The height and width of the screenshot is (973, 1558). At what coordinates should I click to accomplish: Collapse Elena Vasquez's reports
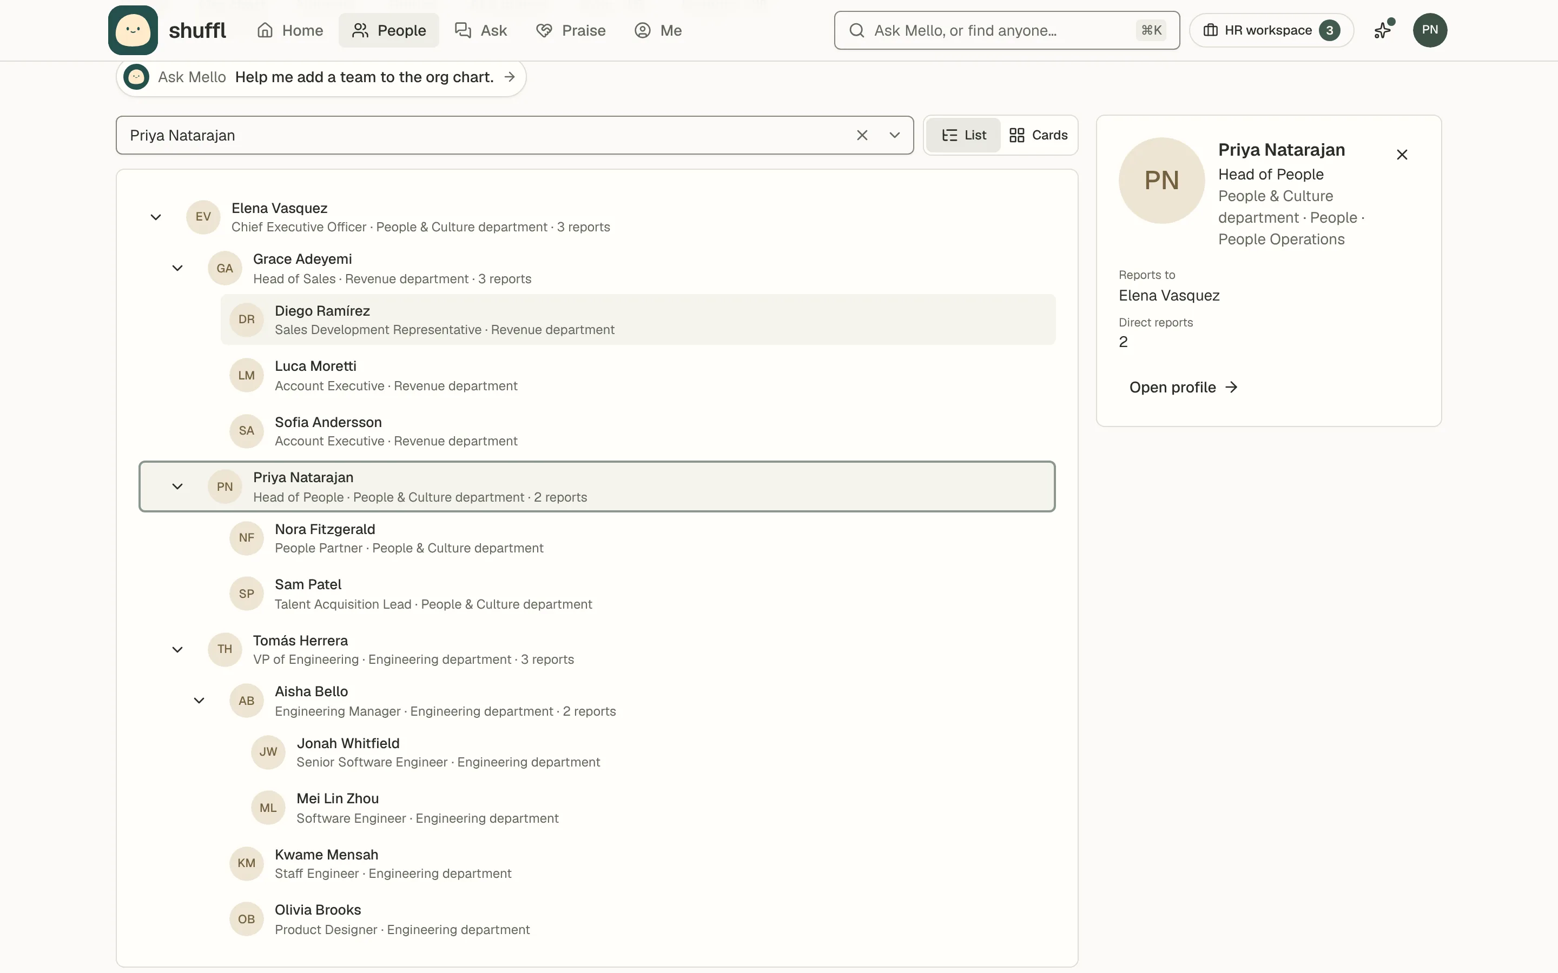tap(156, 217)
